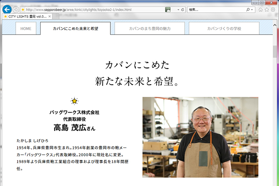This screenshot has width=279, height=186.
Task: Click the photo of 高島 茂広 in workshop
Action: (200, 137)
